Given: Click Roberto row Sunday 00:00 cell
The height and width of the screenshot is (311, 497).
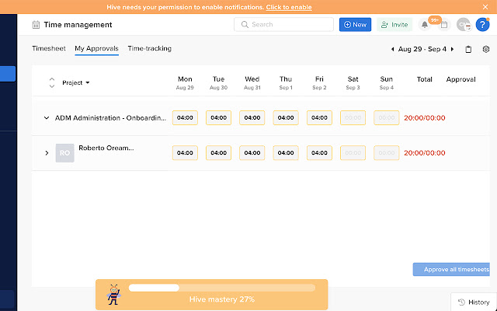Looking at the screenshot, I should 387,153.
